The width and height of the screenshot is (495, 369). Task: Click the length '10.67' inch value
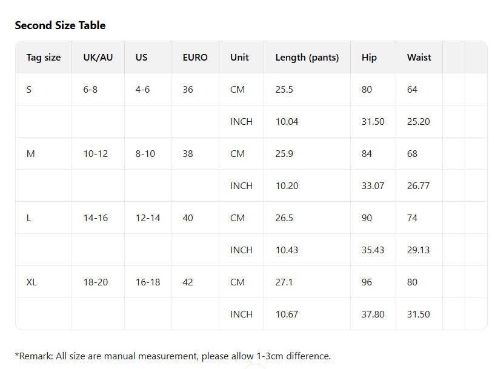tap(287, 314)
